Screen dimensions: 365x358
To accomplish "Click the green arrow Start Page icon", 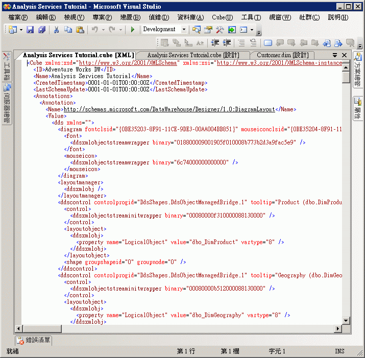I will [x=232, y=30].
